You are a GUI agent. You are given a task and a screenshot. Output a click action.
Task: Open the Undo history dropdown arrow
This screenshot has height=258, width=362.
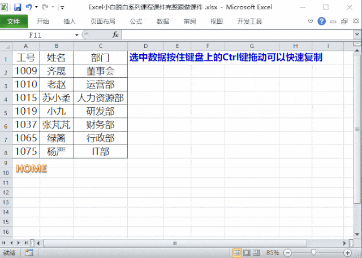coord(36,7)
